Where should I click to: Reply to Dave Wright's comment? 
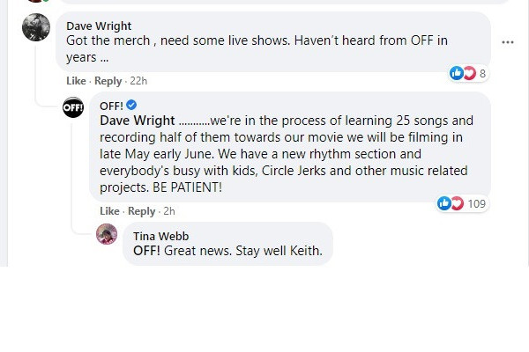click(108, 81)
